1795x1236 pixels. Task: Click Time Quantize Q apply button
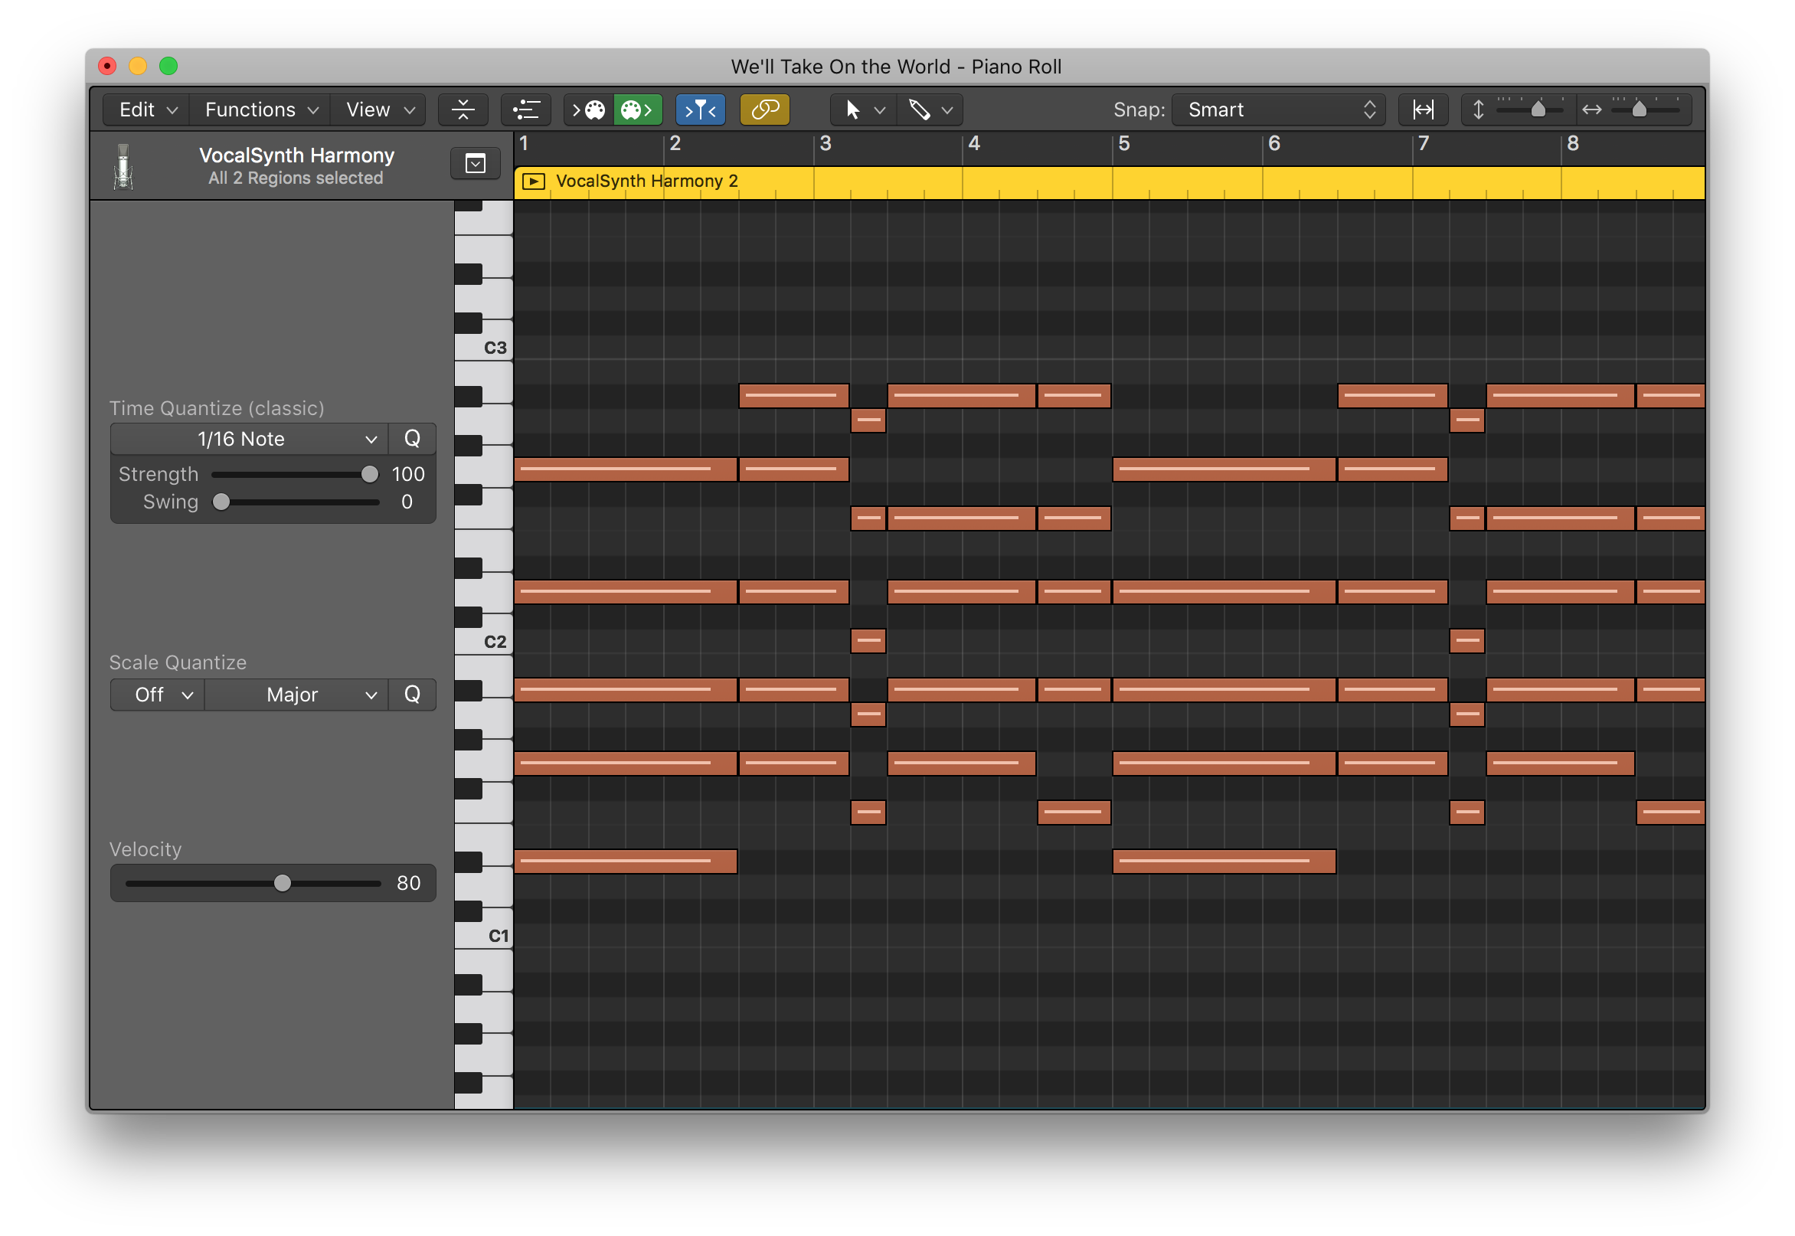[410, 440]
